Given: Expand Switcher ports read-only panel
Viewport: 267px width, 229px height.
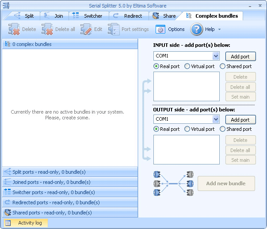Looking at the screenshot, I should click(70, 192).
